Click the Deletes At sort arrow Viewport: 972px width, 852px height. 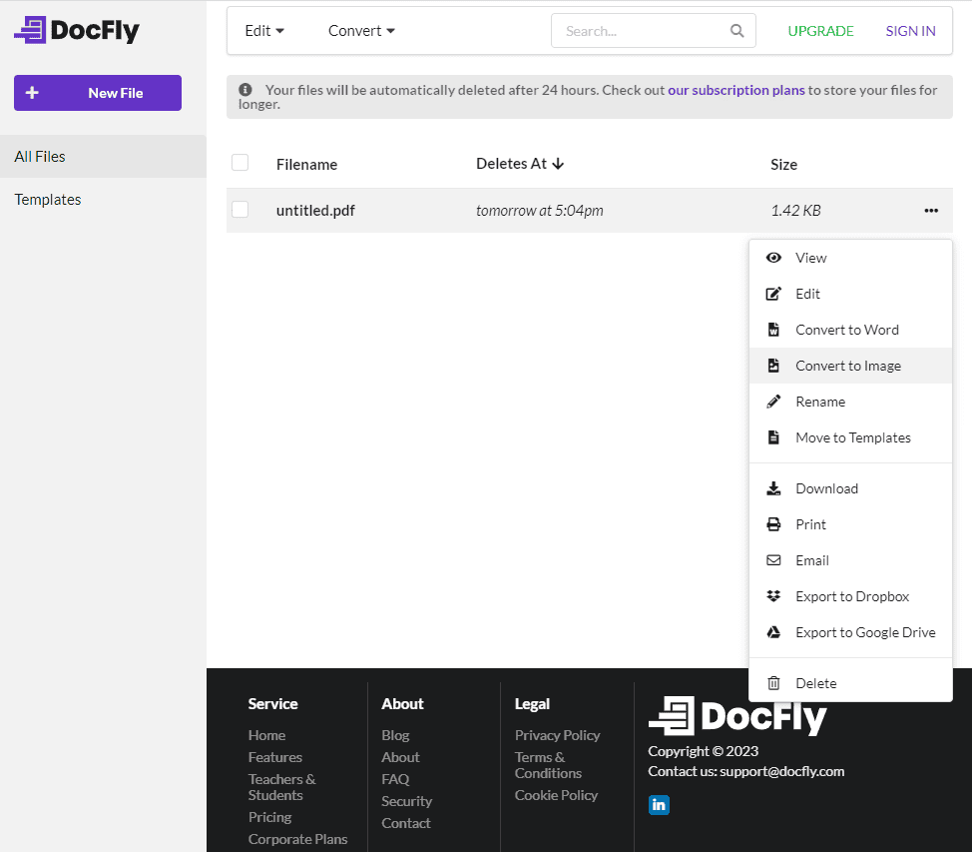(558, 164)
